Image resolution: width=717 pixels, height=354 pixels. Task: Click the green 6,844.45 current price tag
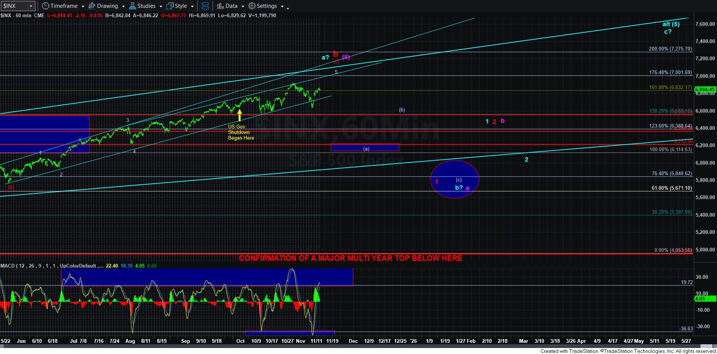pos(705,89)
